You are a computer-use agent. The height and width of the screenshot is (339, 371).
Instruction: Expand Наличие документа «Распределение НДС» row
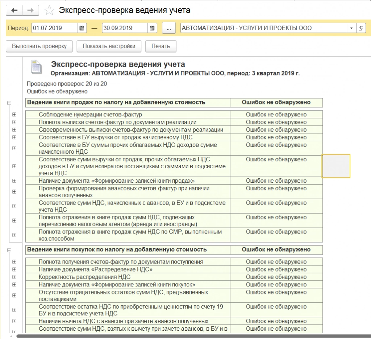(14, 269)
